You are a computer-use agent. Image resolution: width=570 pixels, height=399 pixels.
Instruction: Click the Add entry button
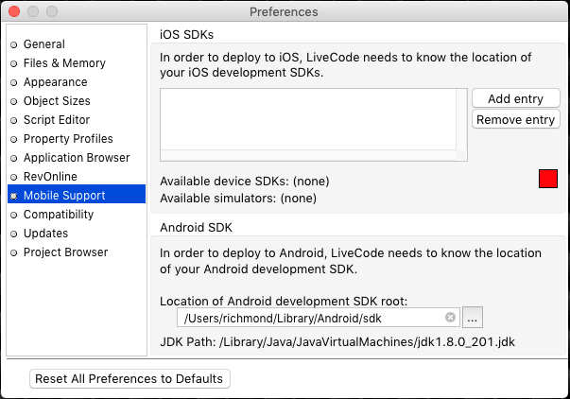[x=515, y=99]
